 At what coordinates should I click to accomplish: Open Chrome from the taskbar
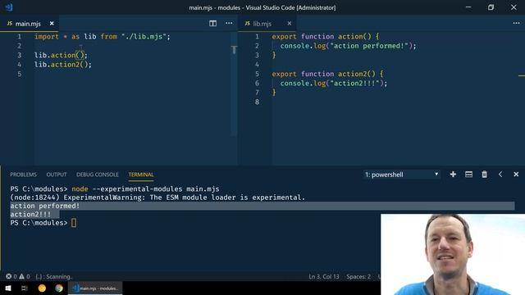[59, 288]
